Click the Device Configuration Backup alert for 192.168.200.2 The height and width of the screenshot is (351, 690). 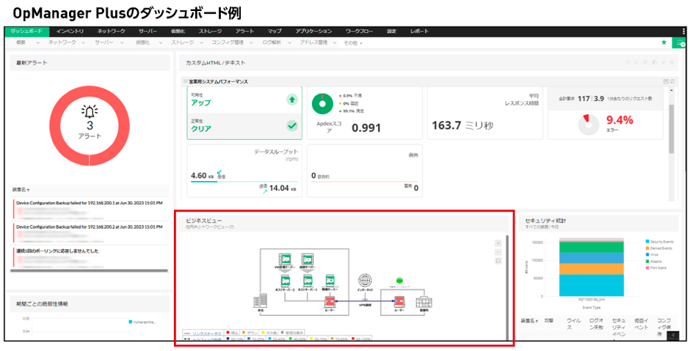(x=90, y=227)
